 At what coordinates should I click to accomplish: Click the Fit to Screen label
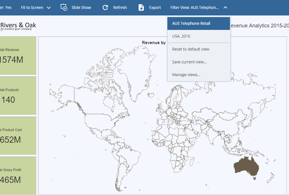[x=32, y=7]
